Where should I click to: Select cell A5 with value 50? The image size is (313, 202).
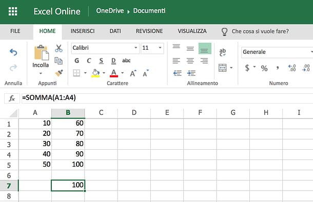[x=35, y=165]
